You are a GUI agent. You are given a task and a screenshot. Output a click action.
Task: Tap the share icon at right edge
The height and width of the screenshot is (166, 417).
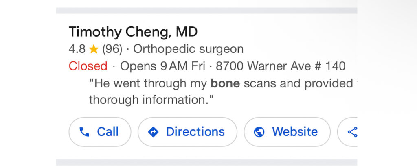tap(352, 132)
